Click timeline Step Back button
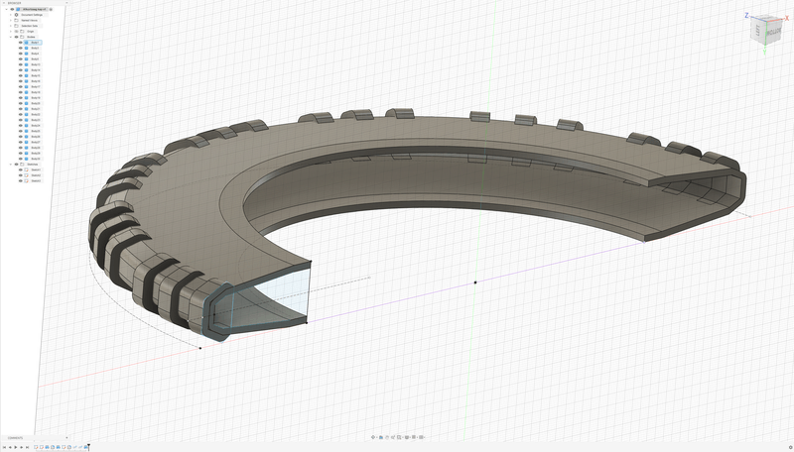The width and height of the screenshot is (794, 452). click(x=10, y=447)
